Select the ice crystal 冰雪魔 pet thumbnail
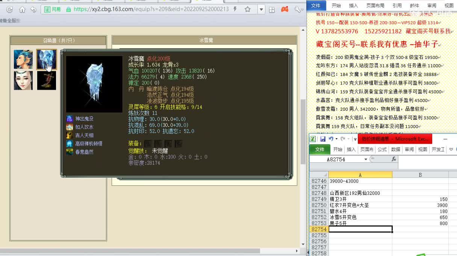457x256 pixels. (47, 59)
